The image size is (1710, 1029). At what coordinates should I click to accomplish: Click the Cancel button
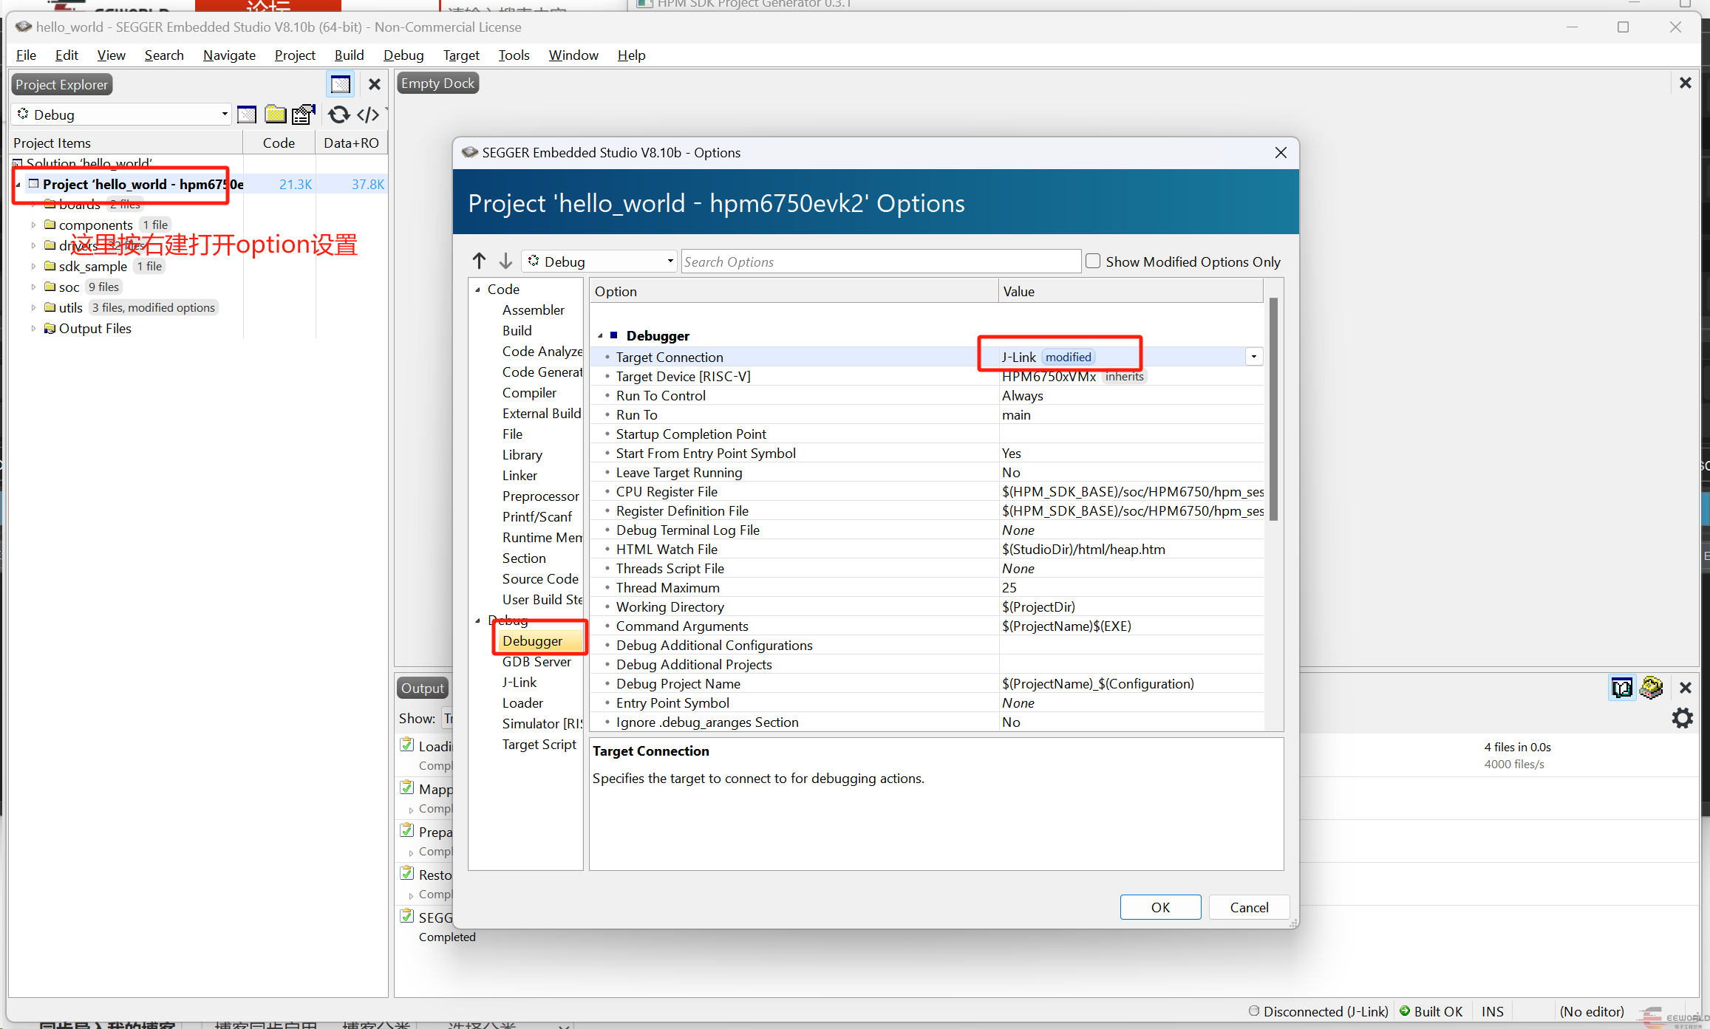tap(1249, 907)
